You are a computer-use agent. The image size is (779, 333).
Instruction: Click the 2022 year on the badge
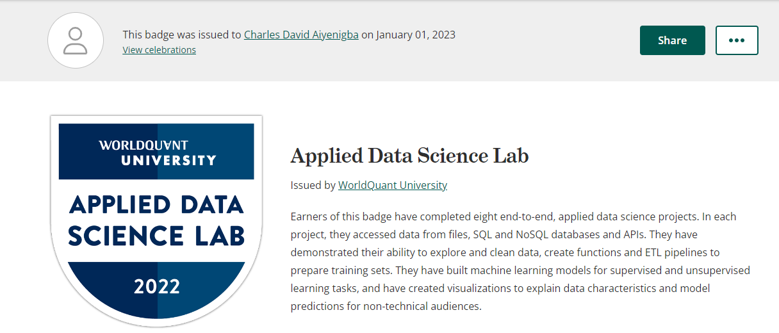coord(157,286)
